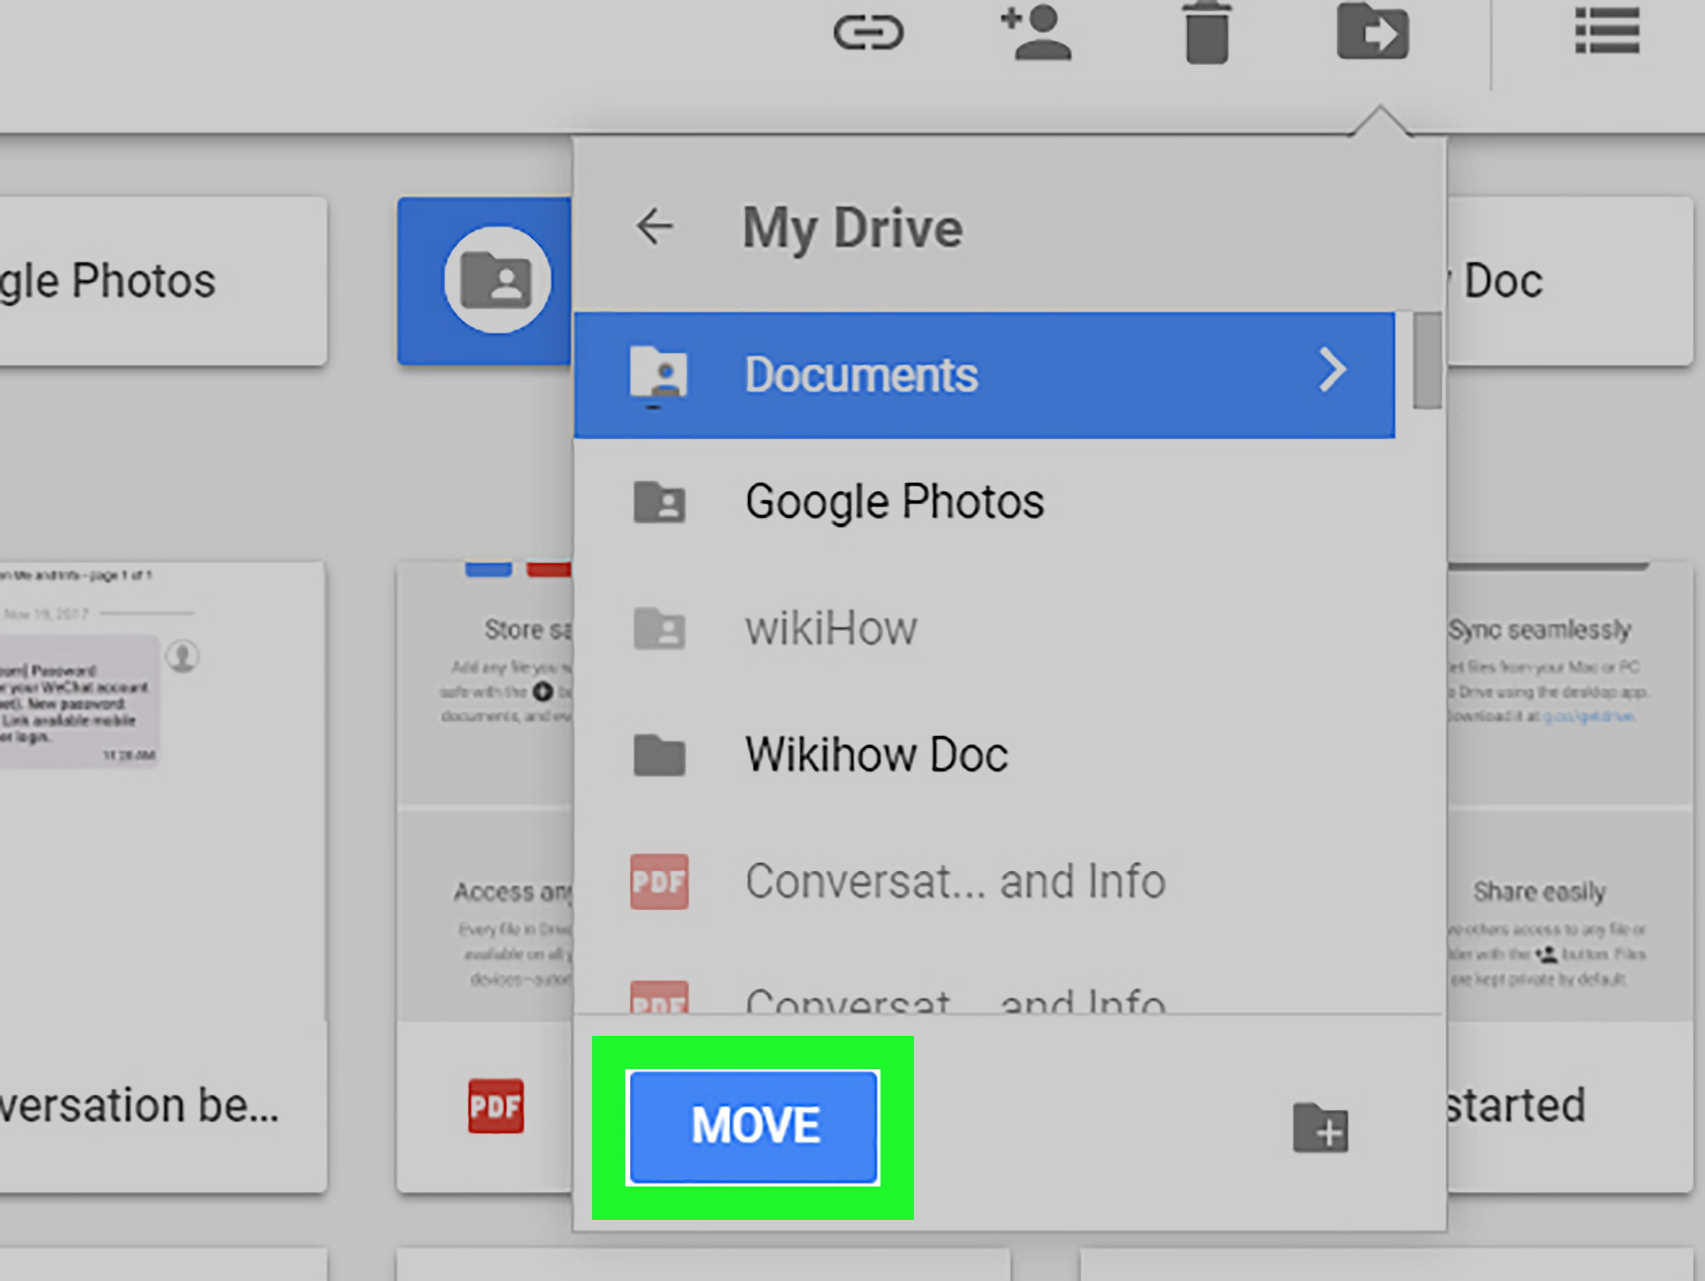The width and height of the screenshot is (1705, 1281).
Task: Click the selected shared folder card icon
Action: [497, 280]
